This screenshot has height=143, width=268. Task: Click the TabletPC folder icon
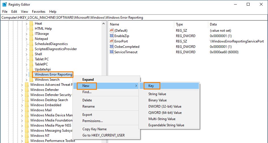click(x=31, y=64)
